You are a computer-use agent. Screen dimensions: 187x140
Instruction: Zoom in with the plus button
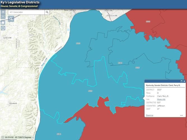(x=3, y=12)
